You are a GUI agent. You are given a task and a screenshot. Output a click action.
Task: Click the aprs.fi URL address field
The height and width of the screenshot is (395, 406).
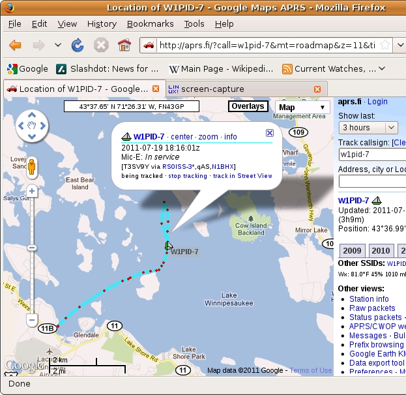pos(267,46)
